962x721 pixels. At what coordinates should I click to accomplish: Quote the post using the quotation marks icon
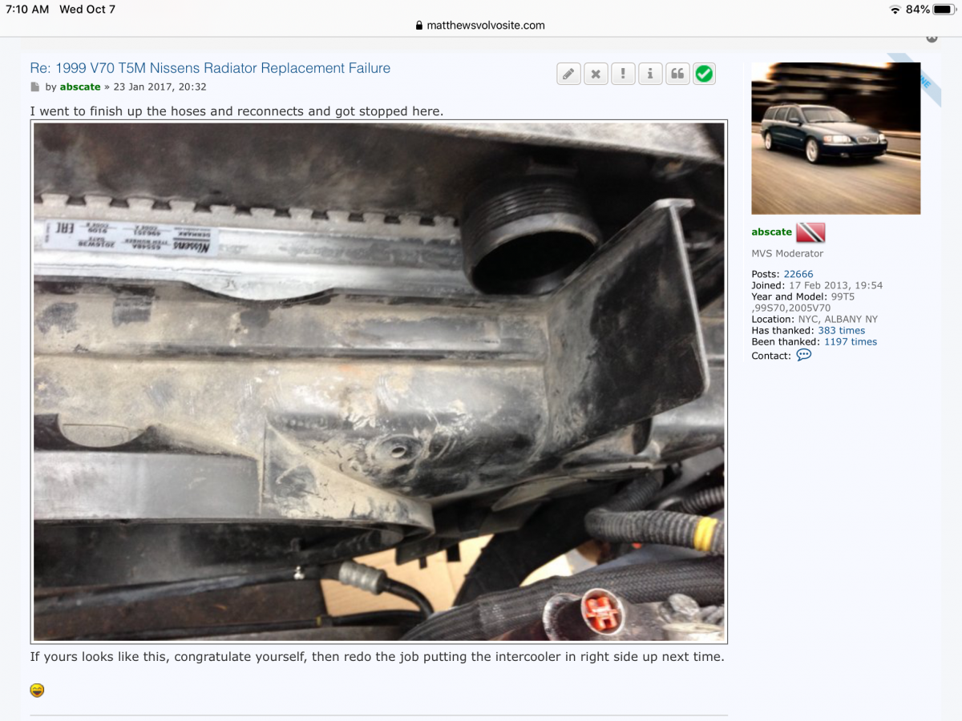pos(677,73)
